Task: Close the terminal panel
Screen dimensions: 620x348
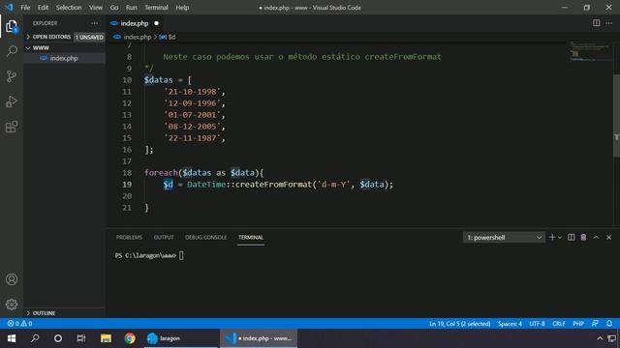Action: pos(609,237)
